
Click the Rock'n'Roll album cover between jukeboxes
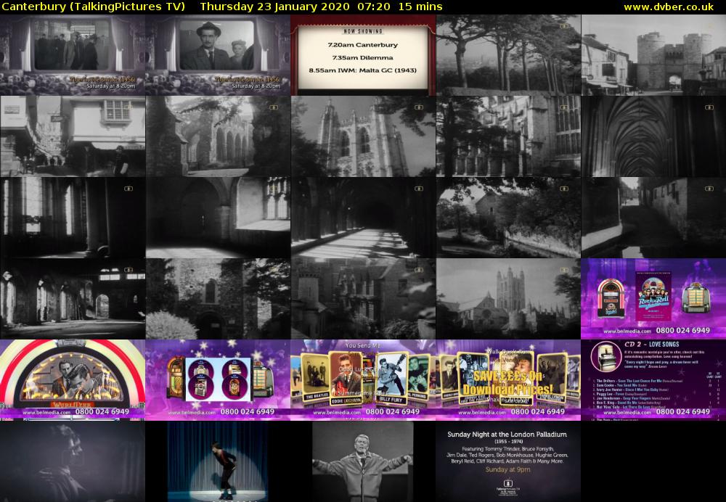coord(653,296)
